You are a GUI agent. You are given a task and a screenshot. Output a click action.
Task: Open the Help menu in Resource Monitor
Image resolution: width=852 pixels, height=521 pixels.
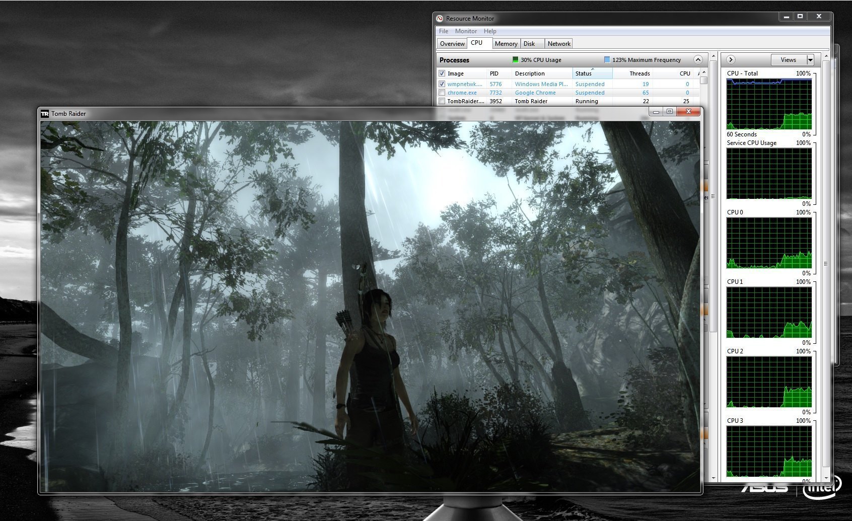point(490,31)
